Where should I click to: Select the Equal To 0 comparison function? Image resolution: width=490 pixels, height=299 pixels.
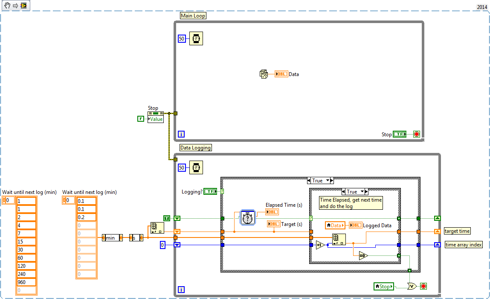pyautogui.click(x=363, y=255)
